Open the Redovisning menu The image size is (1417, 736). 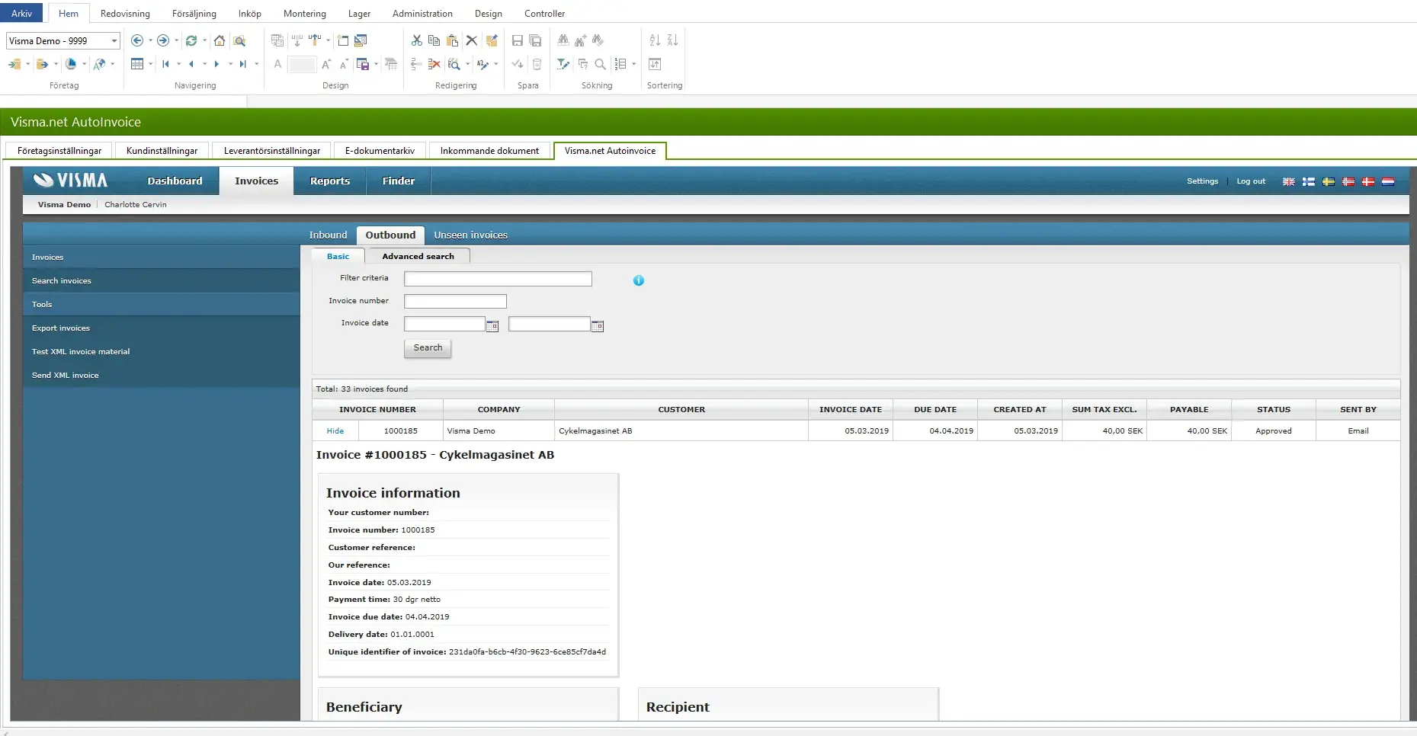(x=124, y=13)
